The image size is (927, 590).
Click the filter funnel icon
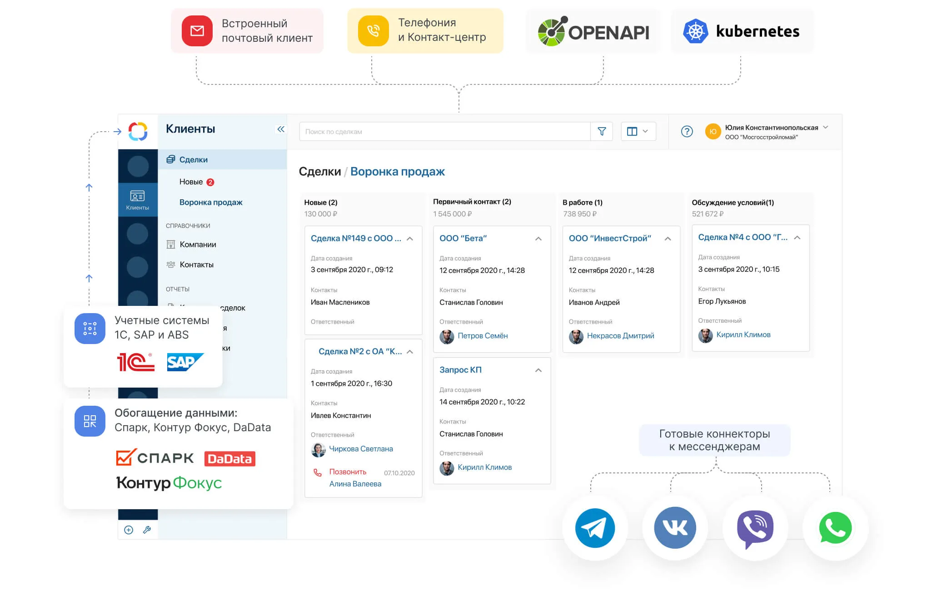coord(602,132)
